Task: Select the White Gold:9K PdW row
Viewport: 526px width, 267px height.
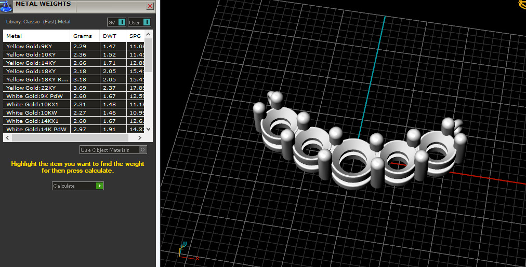Action: pyautogui.click(x=74, y=96)
